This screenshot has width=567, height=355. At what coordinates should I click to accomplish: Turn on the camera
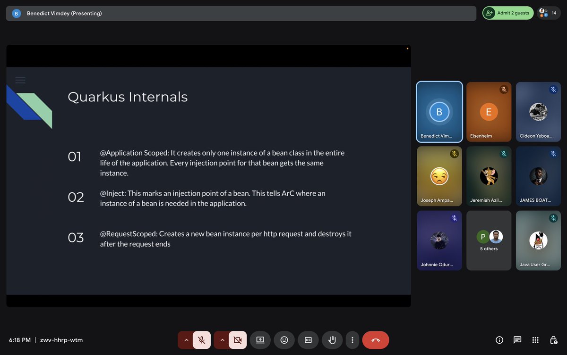coord(238,340)
